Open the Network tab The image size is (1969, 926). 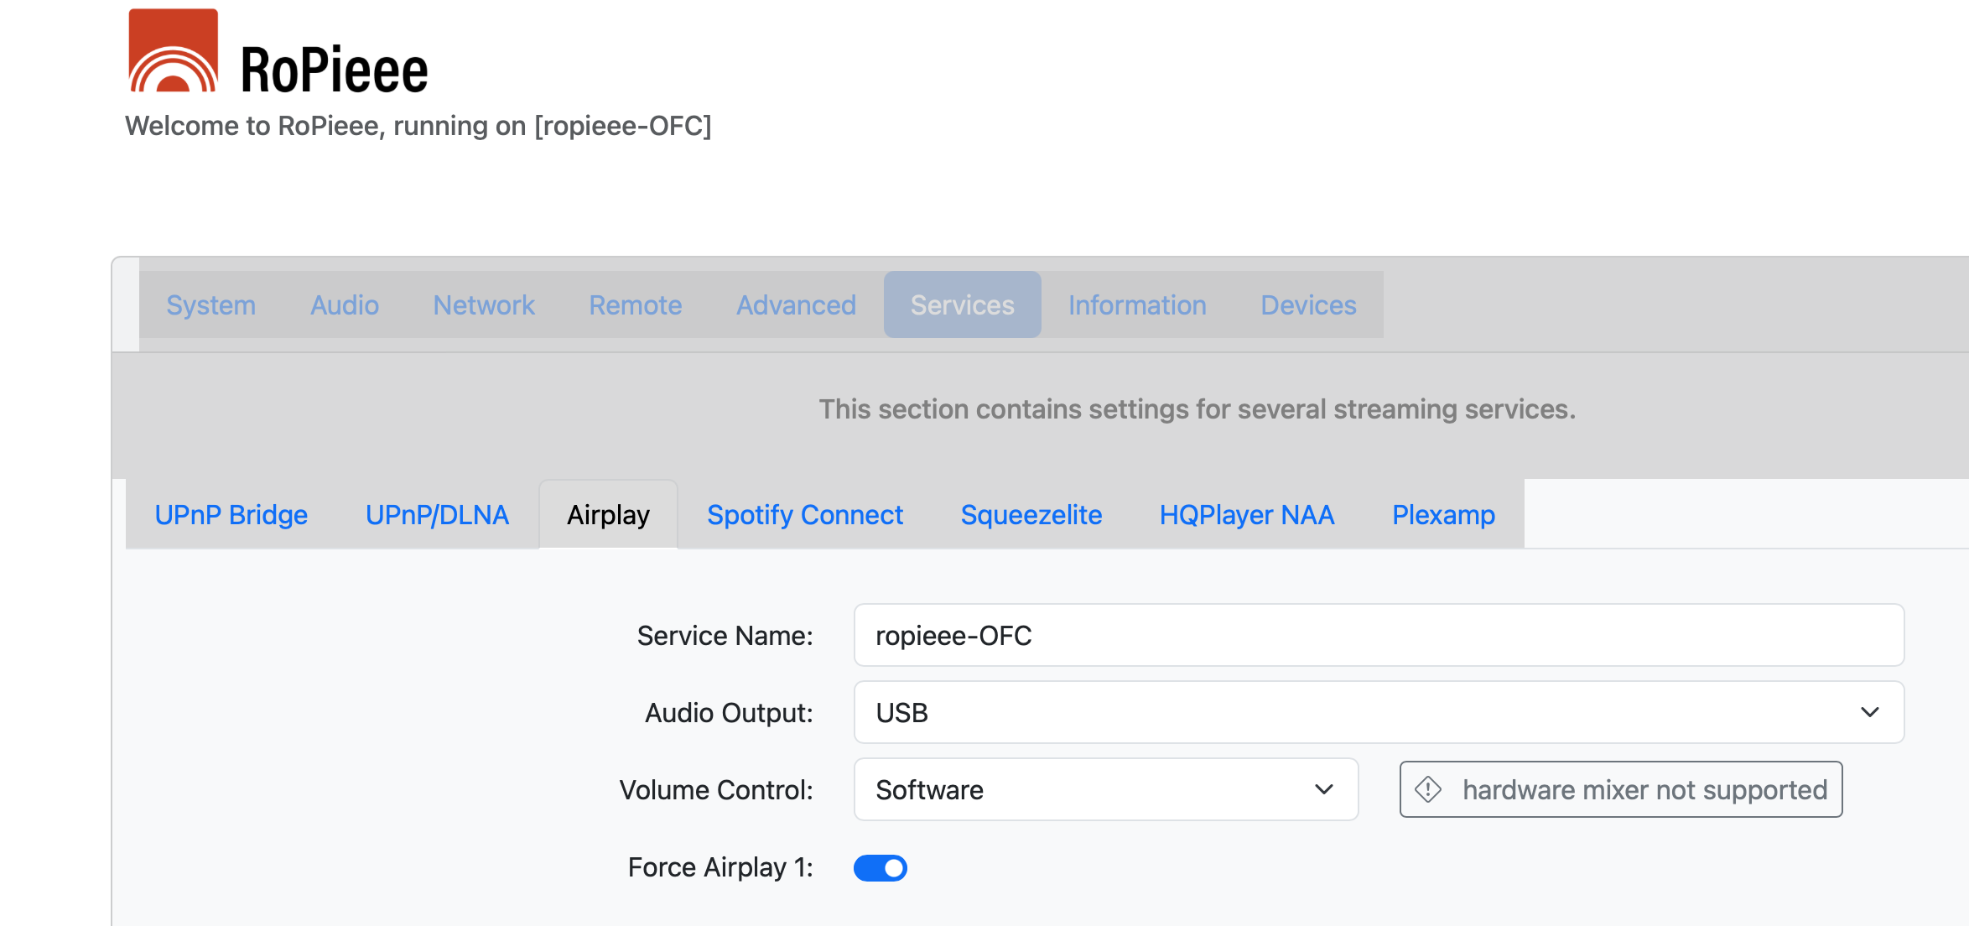click(484, 304)
